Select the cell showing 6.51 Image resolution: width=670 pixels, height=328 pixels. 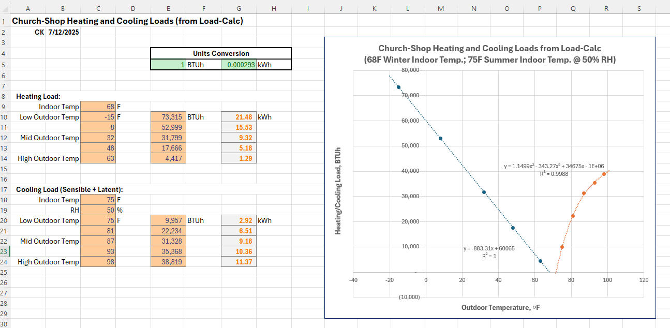tap(239, 231)
